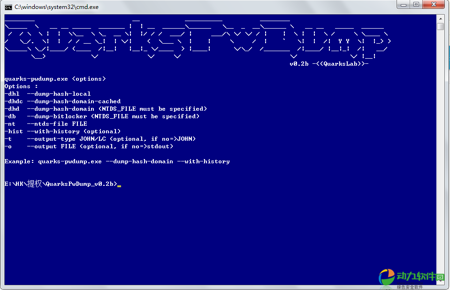Click the scrollbar down arrow
The height and width of the screenshot is (290, 450).
click(440, 281)
